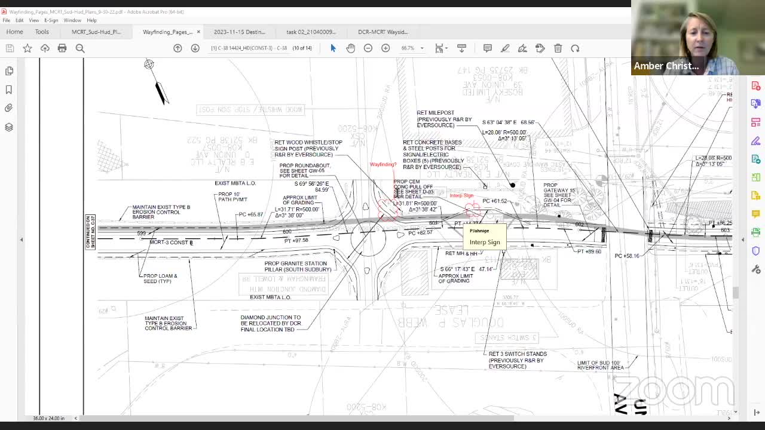Open bookmarks panel
Viewport: 765px width, 430px height.
pos(9,90)
